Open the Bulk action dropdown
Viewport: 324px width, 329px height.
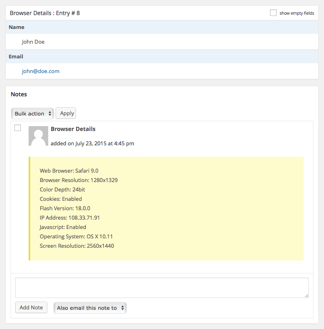coord(33,113)
